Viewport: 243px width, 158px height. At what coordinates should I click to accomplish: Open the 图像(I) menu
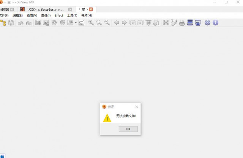click(x=46, y=16)
